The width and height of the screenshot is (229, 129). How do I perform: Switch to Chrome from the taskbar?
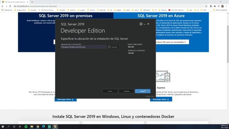tap(38, 126)
